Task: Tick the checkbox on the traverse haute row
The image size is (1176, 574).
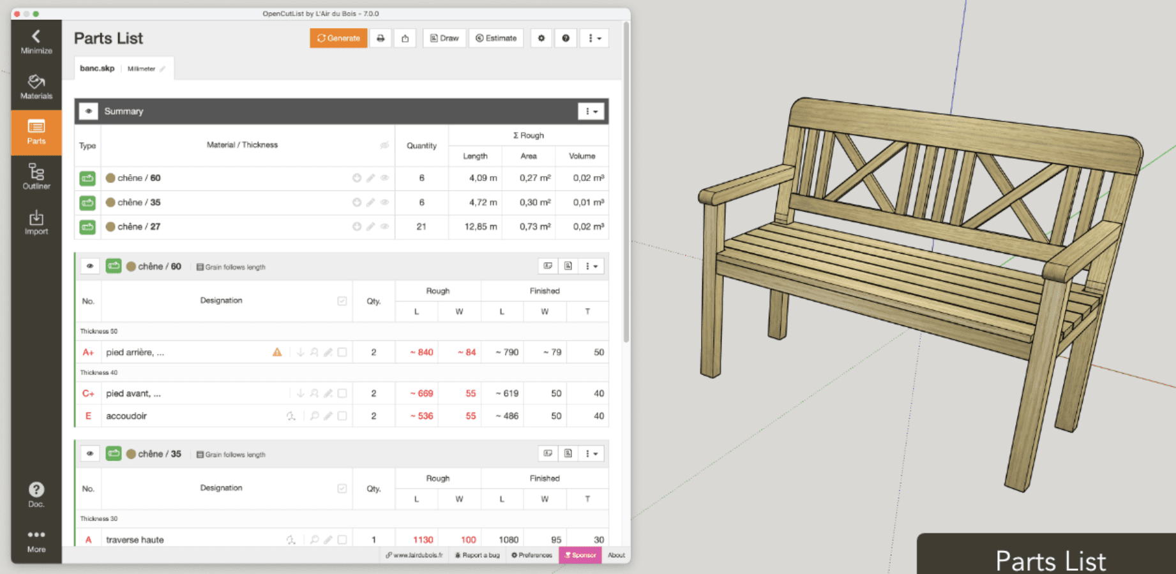Action: click(x=342, y=540)
